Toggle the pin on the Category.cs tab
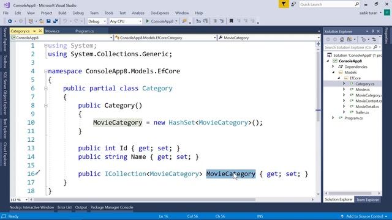The image size is (392, 220). [x=34, y=31]
